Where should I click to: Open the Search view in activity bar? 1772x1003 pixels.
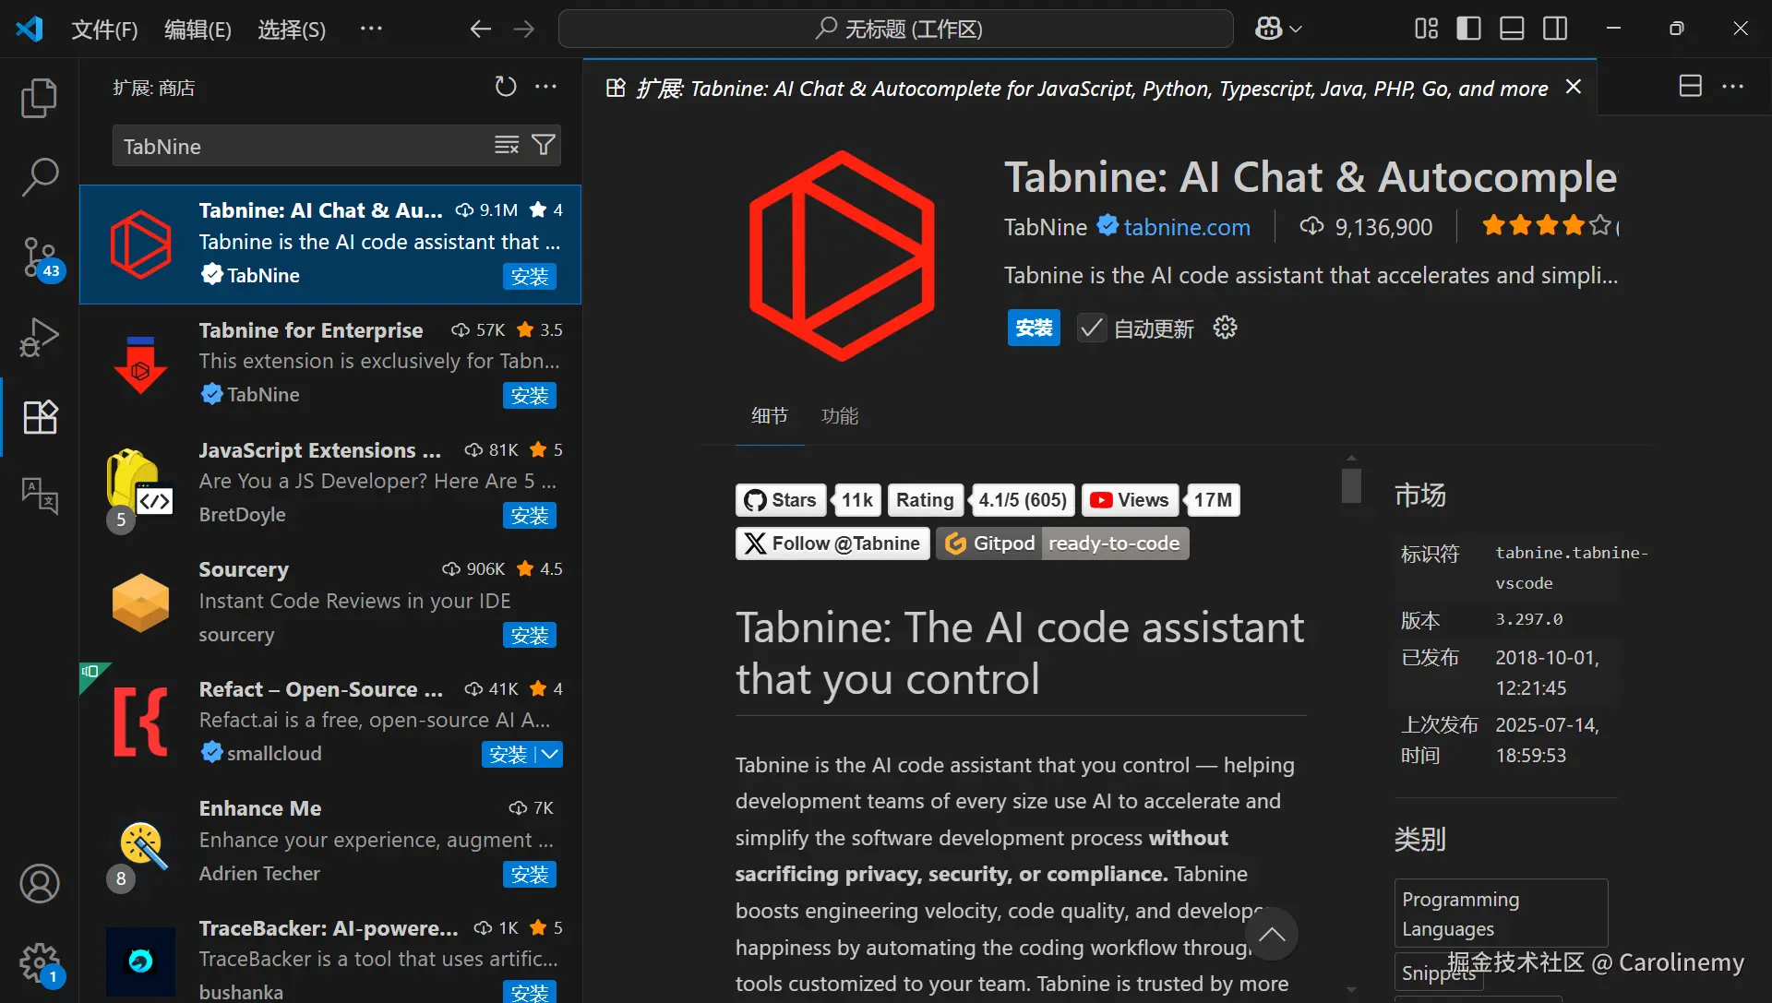click(39, 177)
